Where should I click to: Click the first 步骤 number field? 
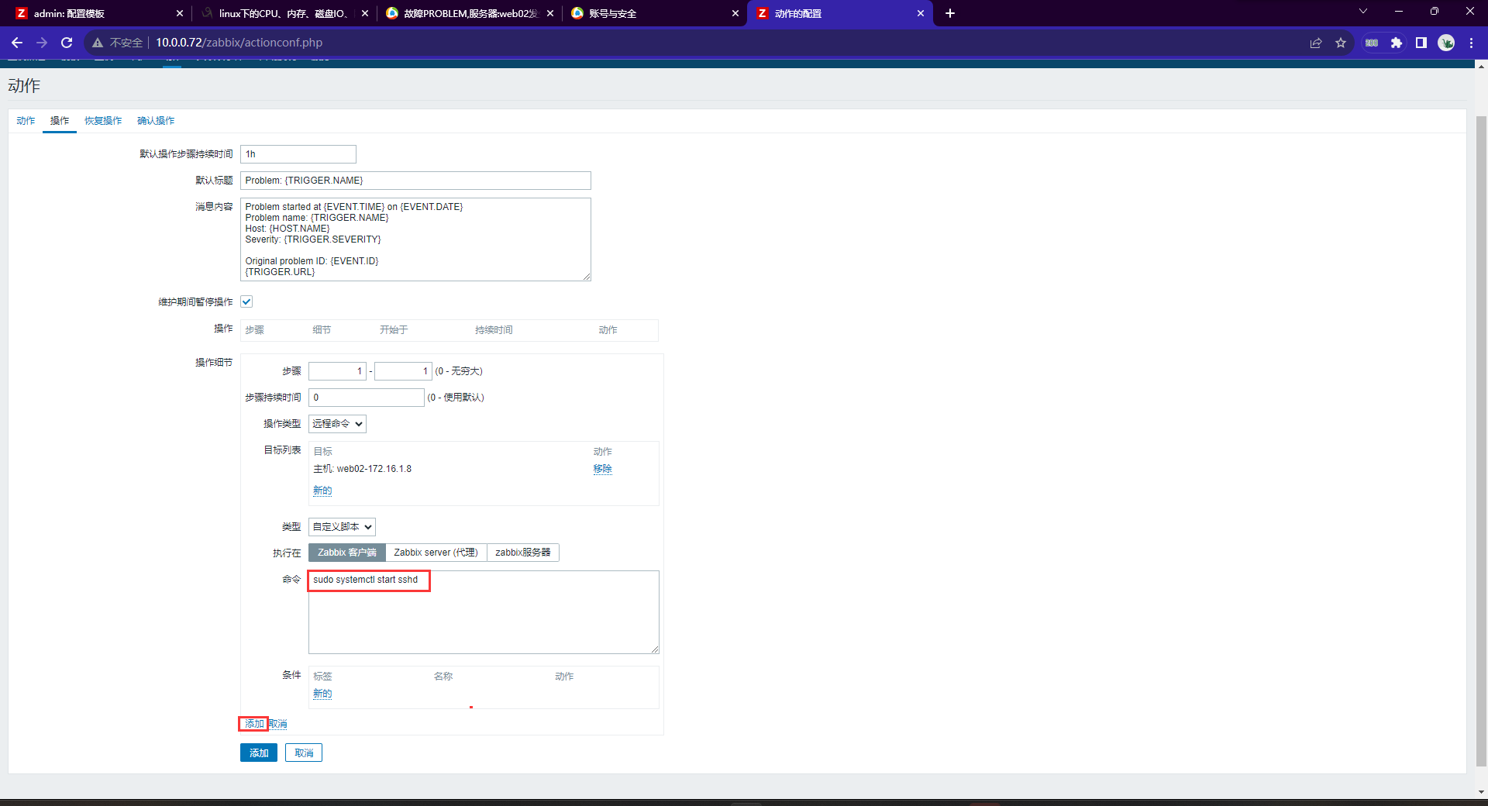(x=337, y=371)
